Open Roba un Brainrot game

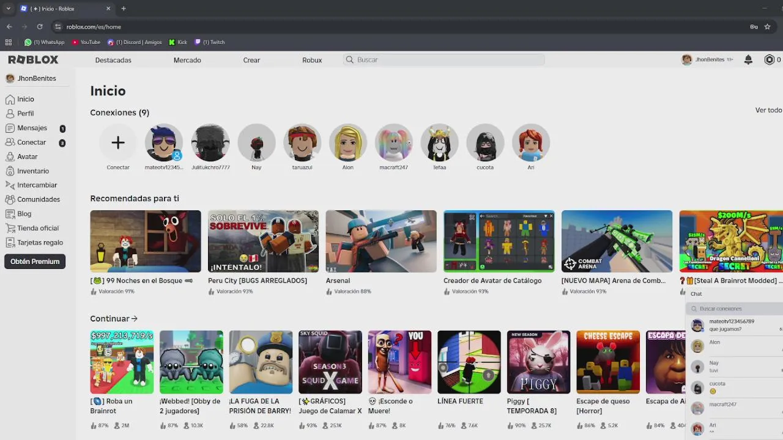[x=122, y=362]
